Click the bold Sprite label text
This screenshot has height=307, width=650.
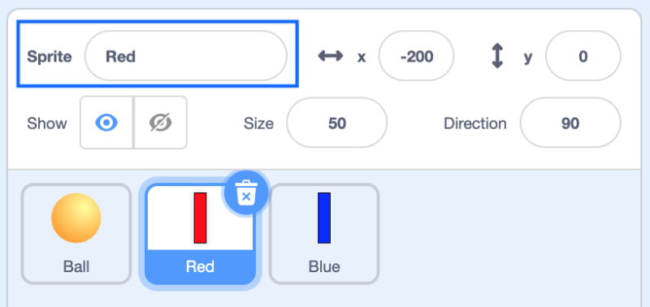tap(50, 57)
